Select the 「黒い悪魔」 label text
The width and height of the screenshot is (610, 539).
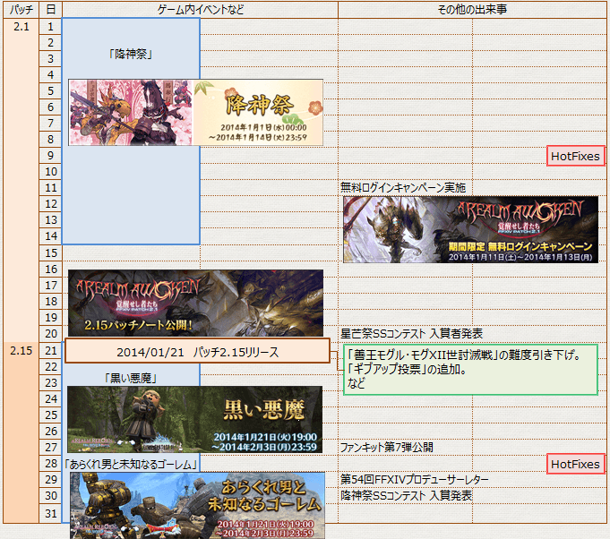click(131, 378)
